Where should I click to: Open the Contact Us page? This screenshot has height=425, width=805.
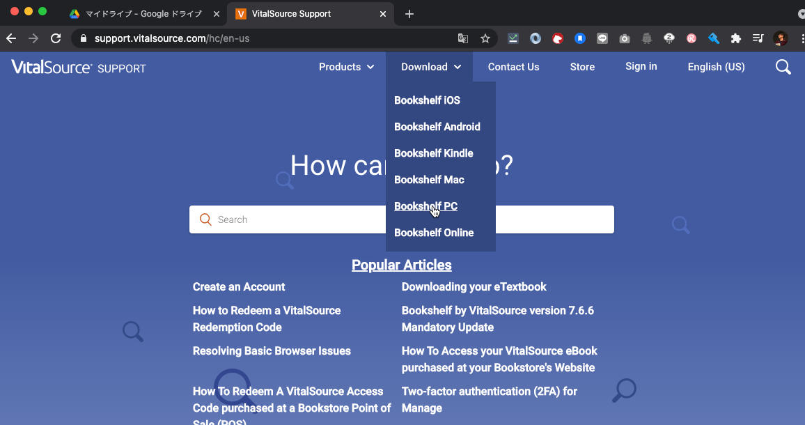(x=513, y=67)
